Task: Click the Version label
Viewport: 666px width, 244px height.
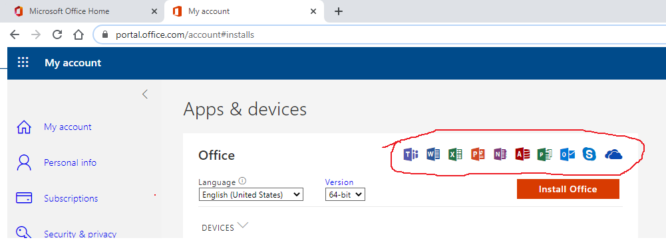Action: point(339,182)
